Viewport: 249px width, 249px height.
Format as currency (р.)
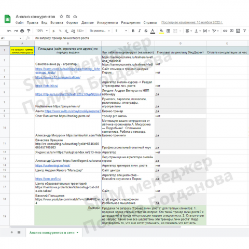[x=54, y=31]
